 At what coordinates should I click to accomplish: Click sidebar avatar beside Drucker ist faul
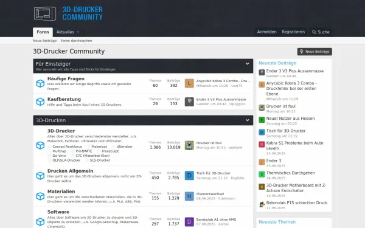pos(262,108)
